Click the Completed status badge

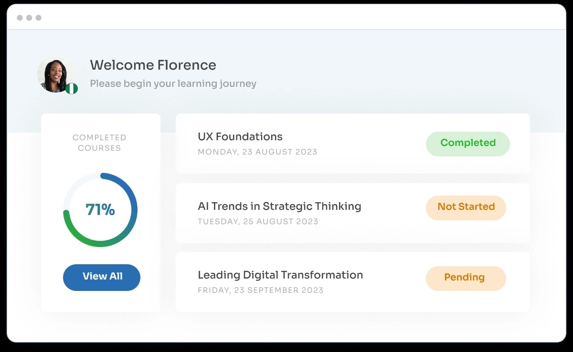(x=467, y=143)
